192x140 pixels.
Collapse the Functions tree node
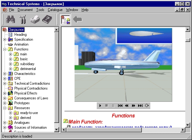coord(5,49)
